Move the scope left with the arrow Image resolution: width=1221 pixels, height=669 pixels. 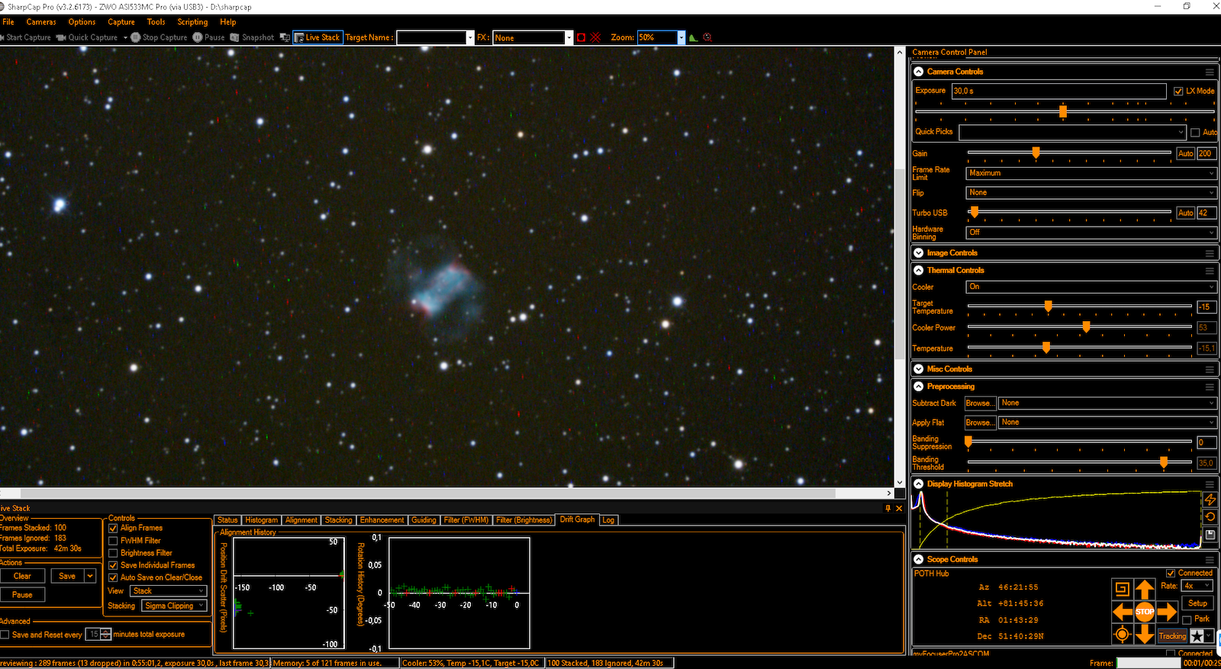click(1122, 612)
